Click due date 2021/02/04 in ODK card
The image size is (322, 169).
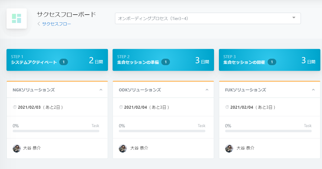click(x=136, y=107)
